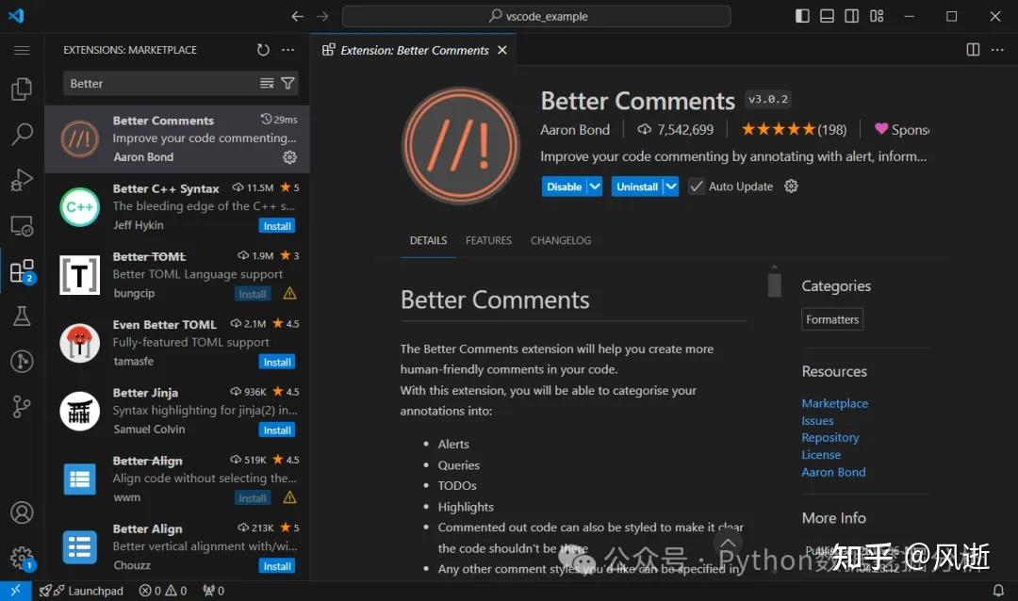
Task: Toggle primary side bar layout icon
Action: click(802, 16)
